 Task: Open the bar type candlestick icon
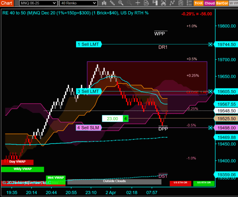[x=104, y=3]
